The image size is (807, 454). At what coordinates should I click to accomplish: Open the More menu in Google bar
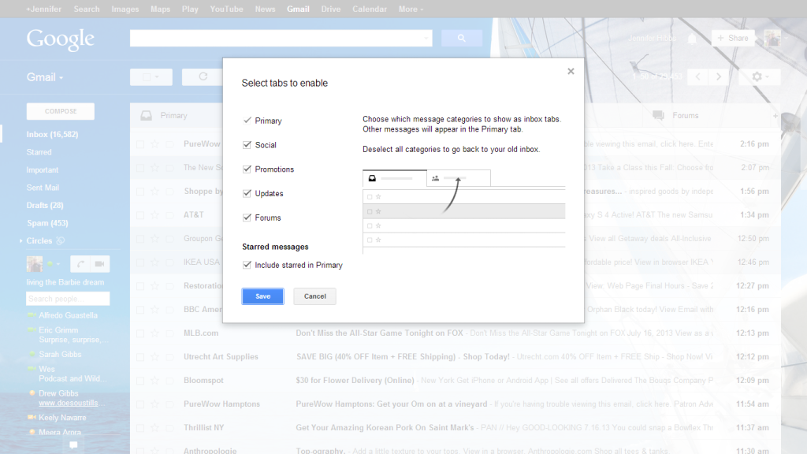411,9
